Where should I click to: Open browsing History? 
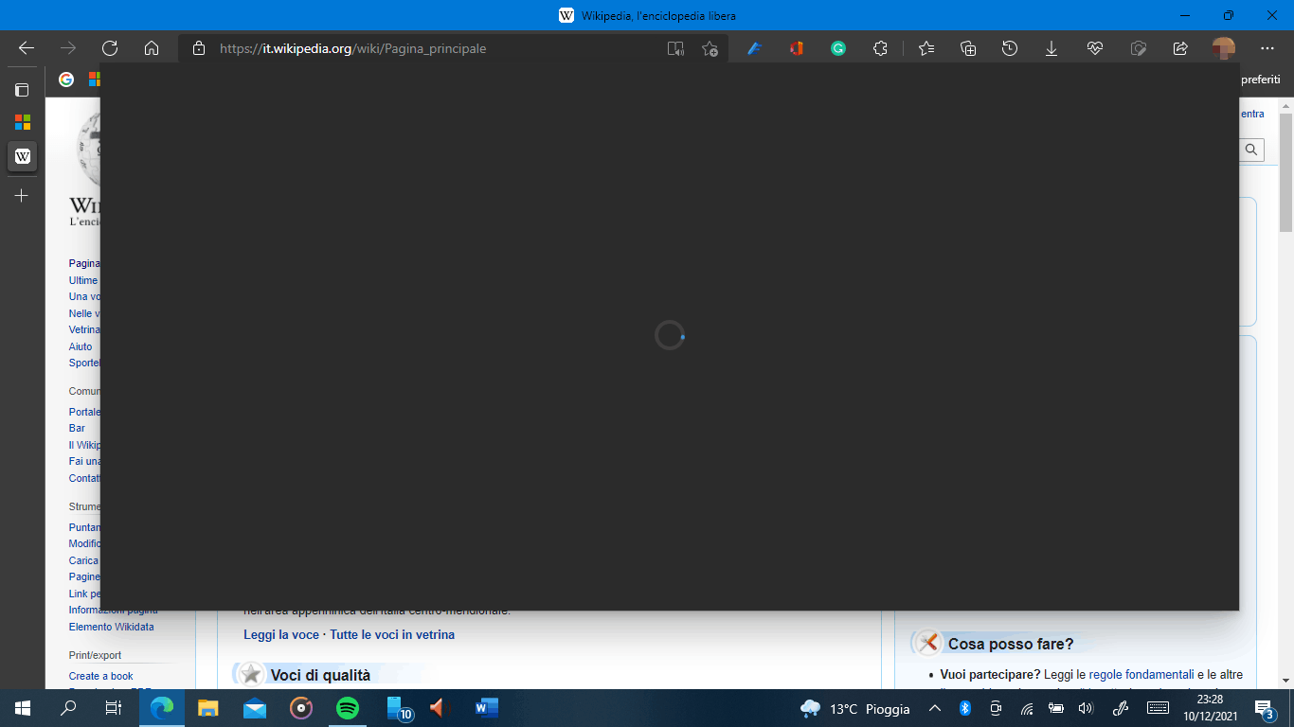1010,48
